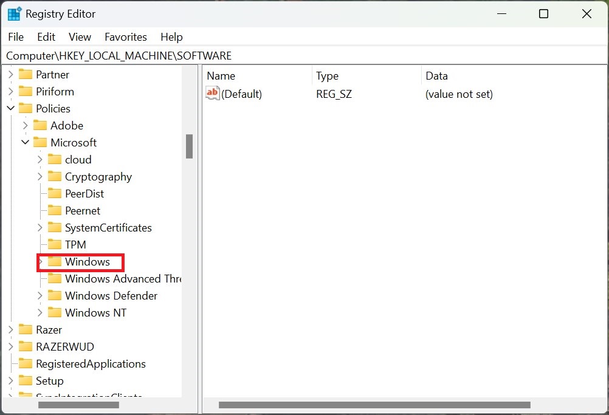This screenshot has width=609, height=415.
Task: Click the Razer folder icon
Action: (x=26, y=329)
